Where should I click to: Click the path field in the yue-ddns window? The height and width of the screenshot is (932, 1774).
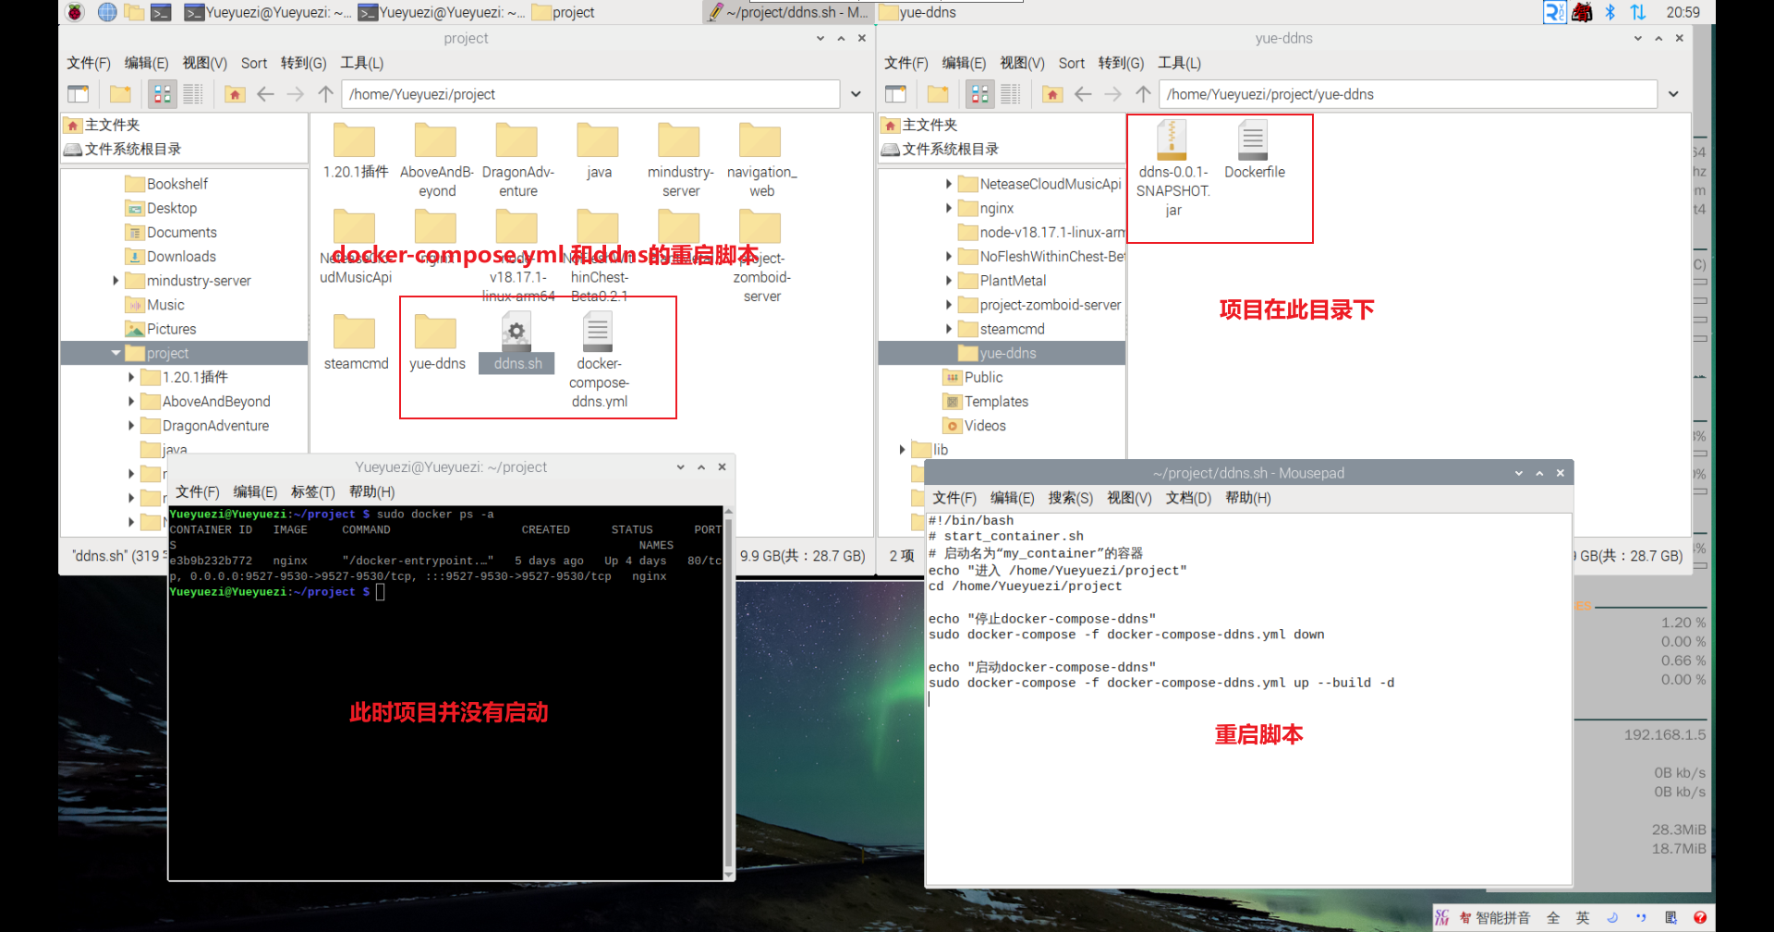[1408, 94]
